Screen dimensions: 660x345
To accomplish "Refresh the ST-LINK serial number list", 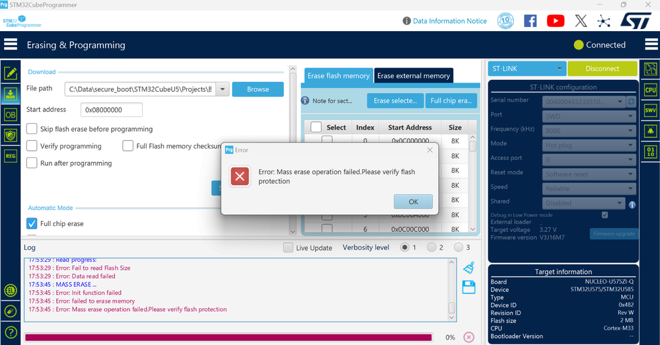I will click(x=631, y=102).
